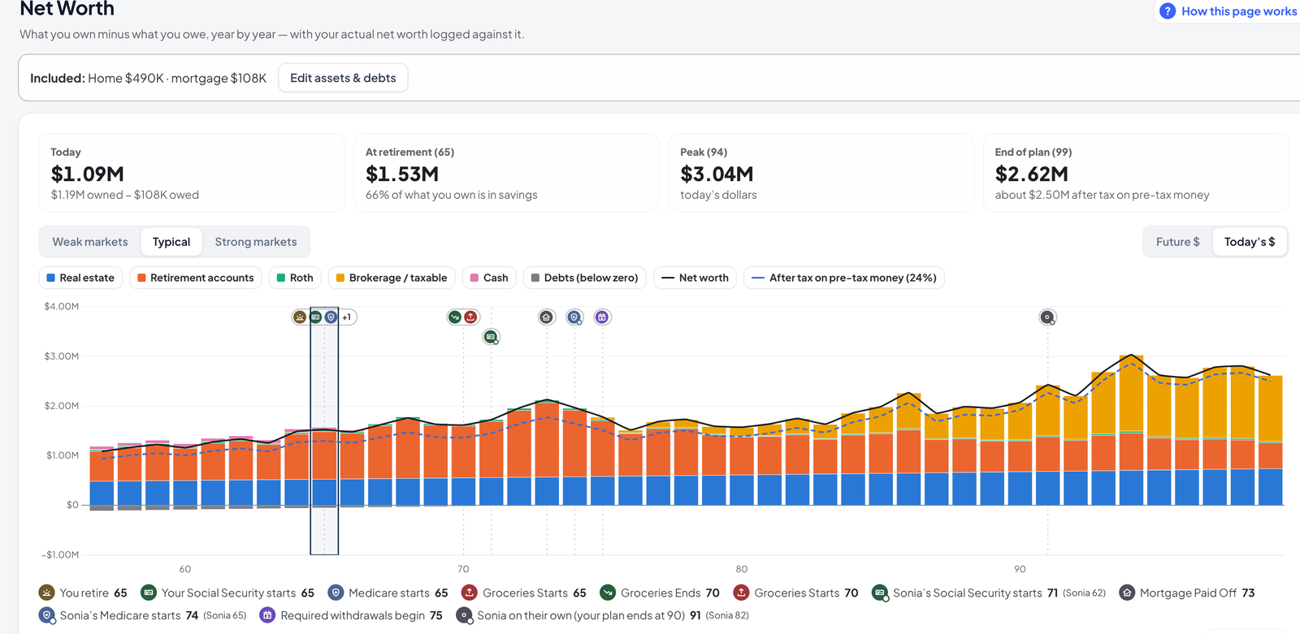Switch to the Strong markets scenario
The image size is (1300, 634).
point(256,242)
